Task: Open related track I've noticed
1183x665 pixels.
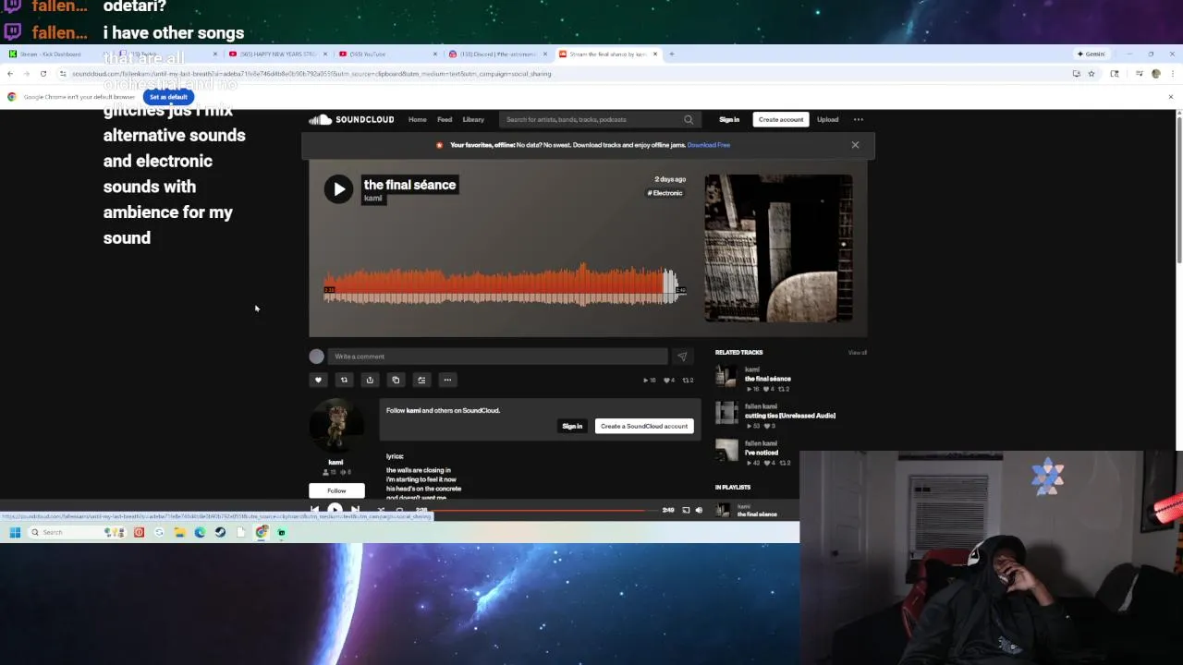Action: (762, 453)
